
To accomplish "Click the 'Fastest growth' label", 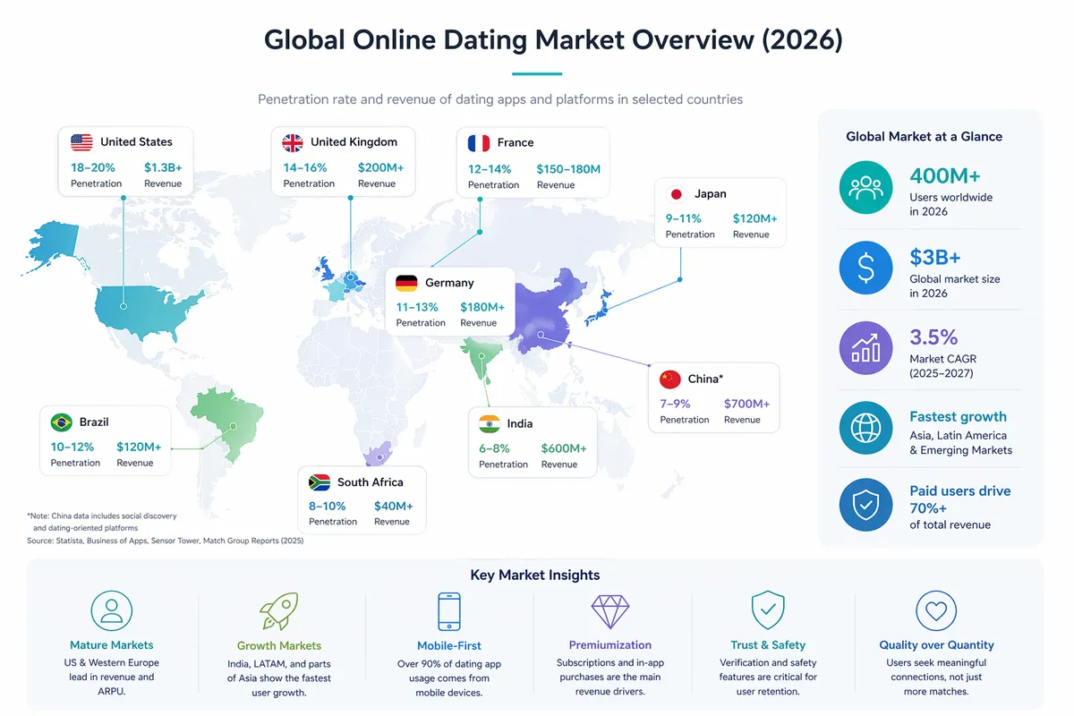I will click(958, 417).
